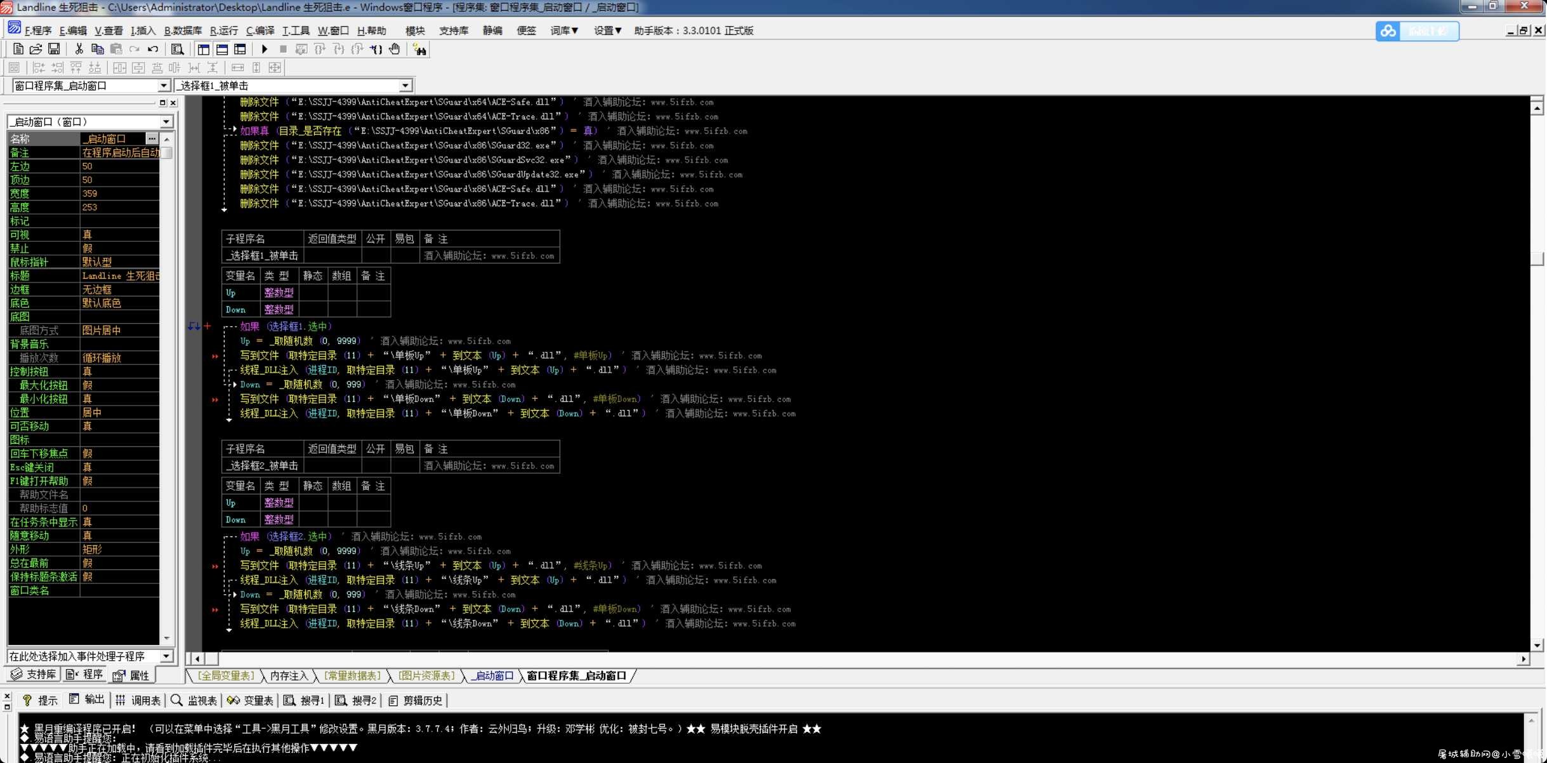Click the Copy icon in toolbar
1547x763 pixels.
pyautogui.click(x=97, y=49)
